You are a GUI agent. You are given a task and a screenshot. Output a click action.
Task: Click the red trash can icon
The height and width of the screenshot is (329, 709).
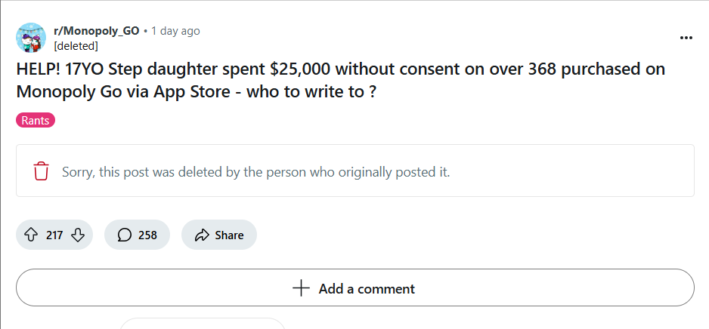point(41,171)
